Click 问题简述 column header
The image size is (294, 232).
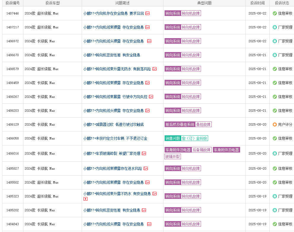(x=123, y=3)
